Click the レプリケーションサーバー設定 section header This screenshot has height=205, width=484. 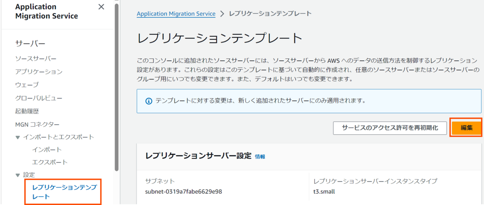[x=198, y=156]
